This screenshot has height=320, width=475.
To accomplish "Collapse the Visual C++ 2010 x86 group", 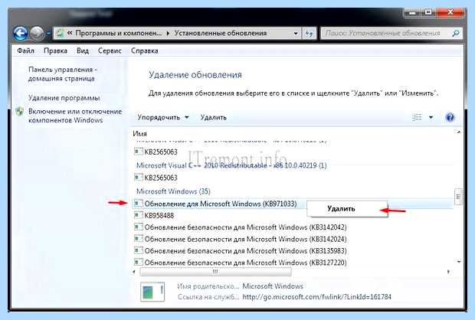I will tap(231, 165).
